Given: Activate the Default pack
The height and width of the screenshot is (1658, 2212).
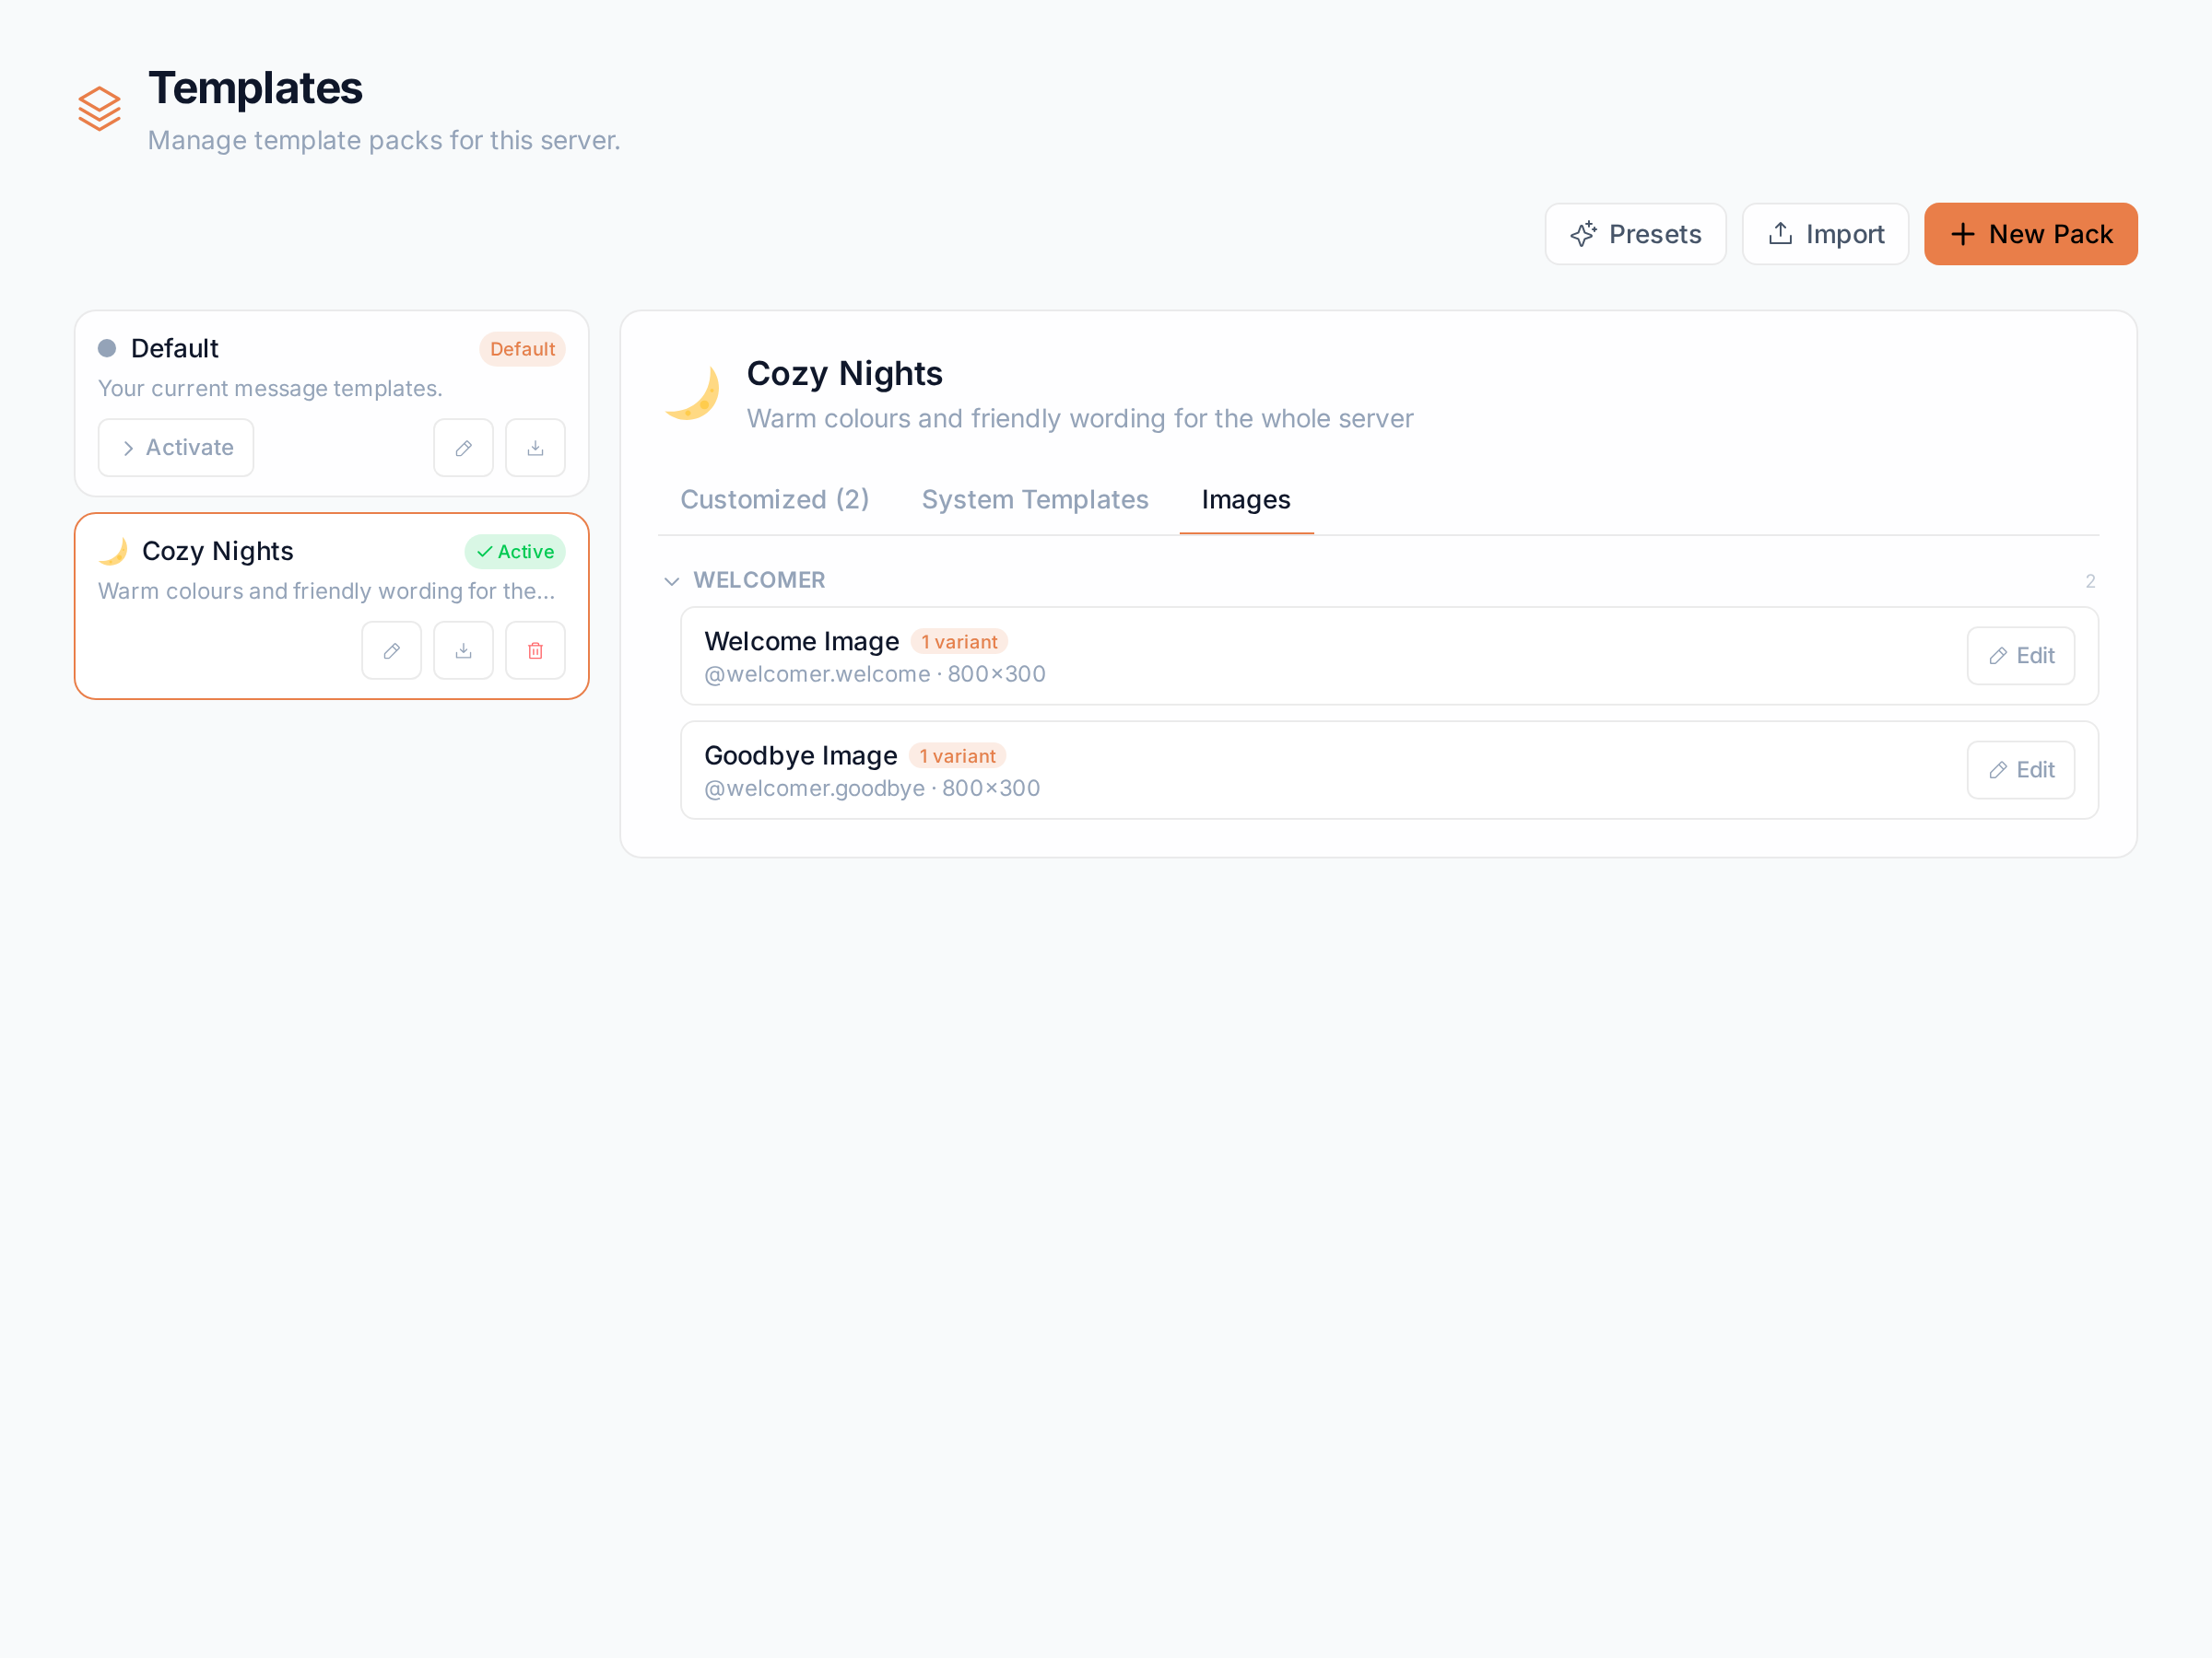Looking at the screenshot, I should coord(176,448).
